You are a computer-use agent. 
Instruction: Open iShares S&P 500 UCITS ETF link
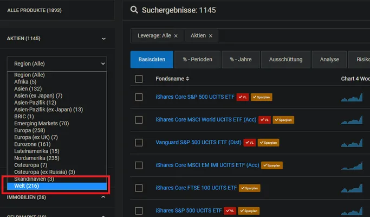189,210
